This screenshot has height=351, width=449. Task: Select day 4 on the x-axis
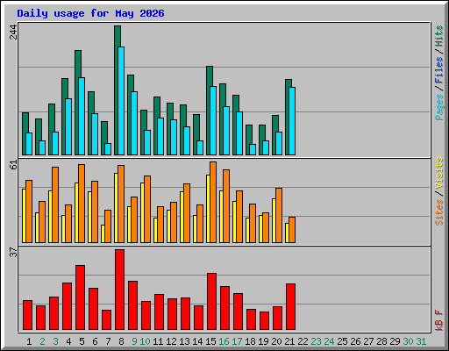click(x=68, y=341)
